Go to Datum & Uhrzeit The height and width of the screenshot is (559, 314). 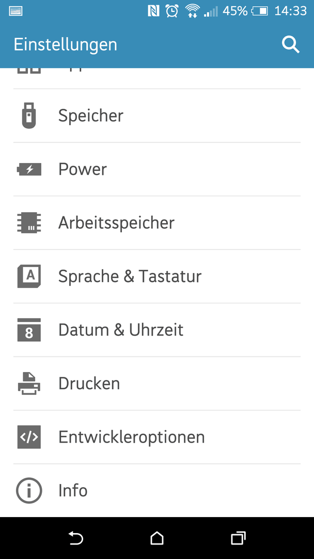(x=121, y=330)
